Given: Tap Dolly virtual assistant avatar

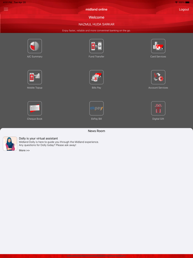Looking at the screenshot, I should (x=10, y=144).
